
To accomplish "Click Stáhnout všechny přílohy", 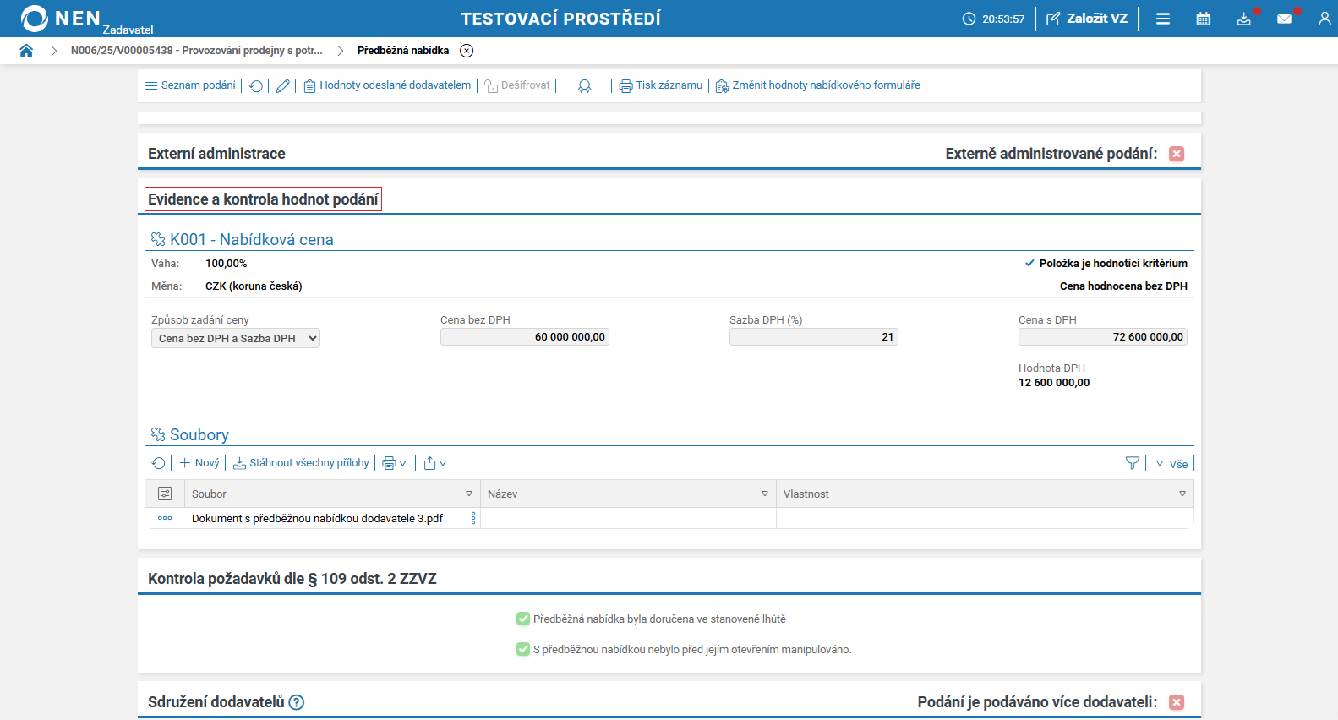I will 301,463.
